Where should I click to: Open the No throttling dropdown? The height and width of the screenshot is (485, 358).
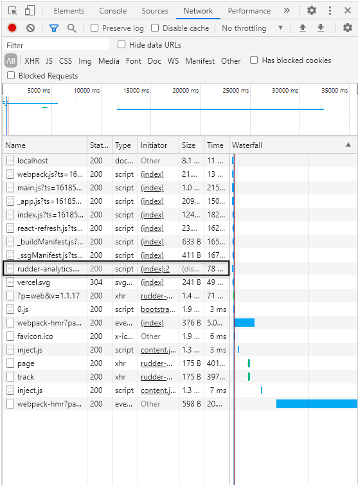pos(252,28)
